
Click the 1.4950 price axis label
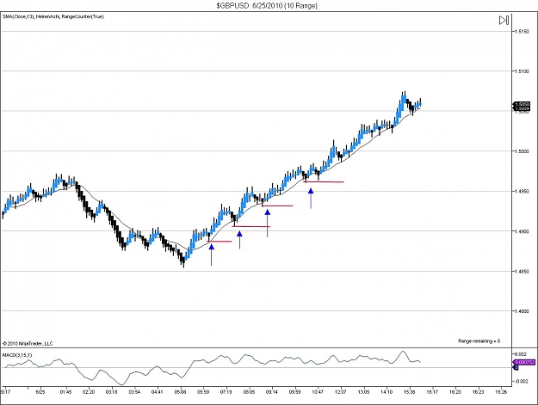coord(522,191)
